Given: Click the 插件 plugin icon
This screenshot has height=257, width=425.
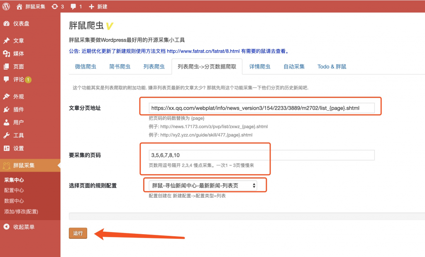Looking at the screenshot, I should 7,109.
